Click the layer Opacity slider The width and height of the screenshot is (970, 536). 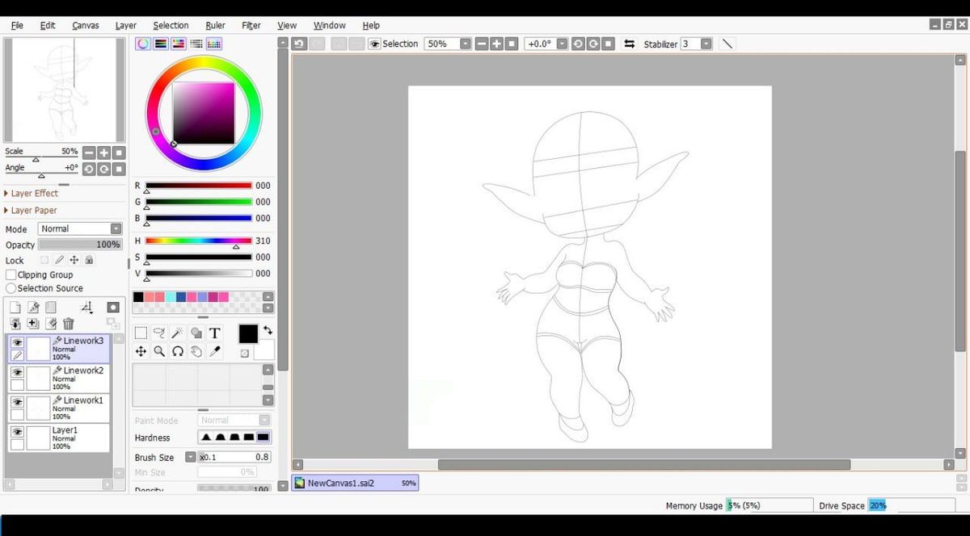80,245
